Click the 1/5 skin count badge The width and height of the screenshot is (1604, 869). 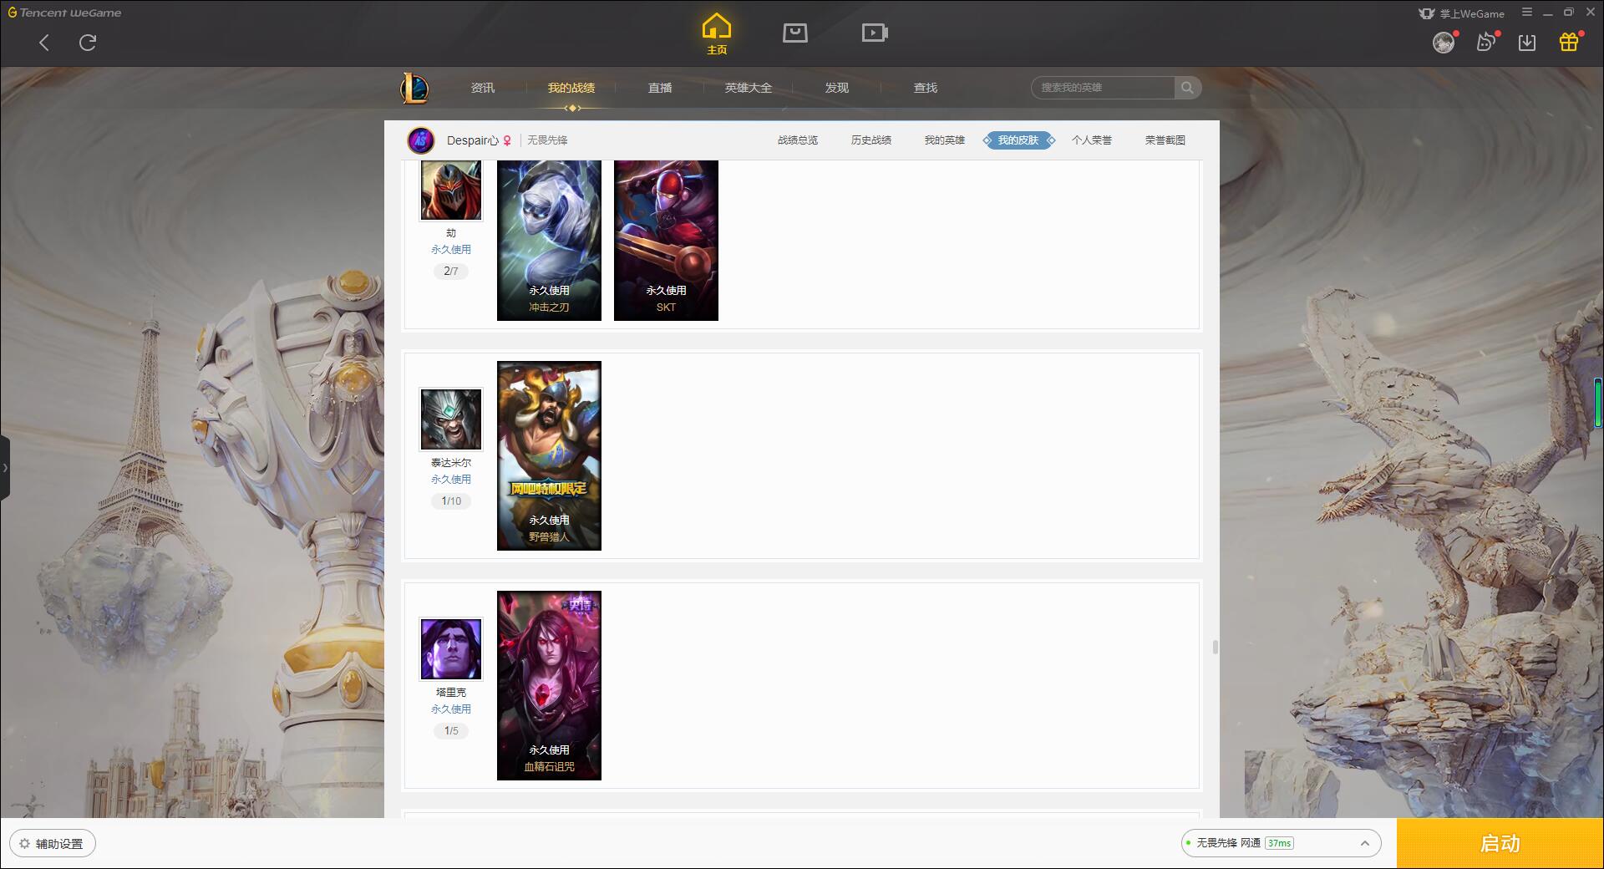451,730
